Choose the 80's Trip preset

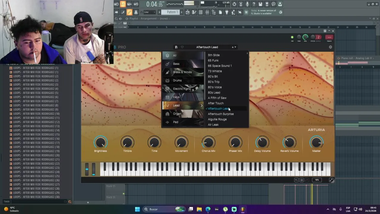[213, 82]
